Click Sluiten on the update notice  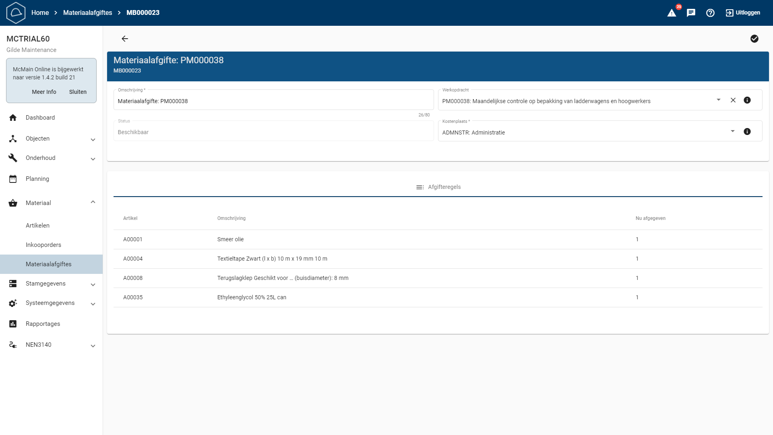pos(78,92)
